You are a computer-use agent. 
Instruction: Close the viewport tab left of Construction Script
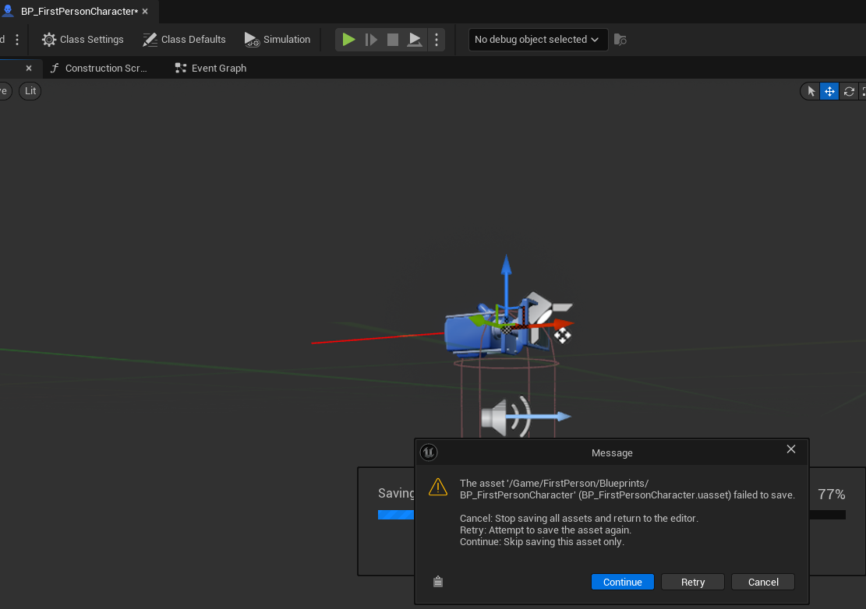[29, 69]
